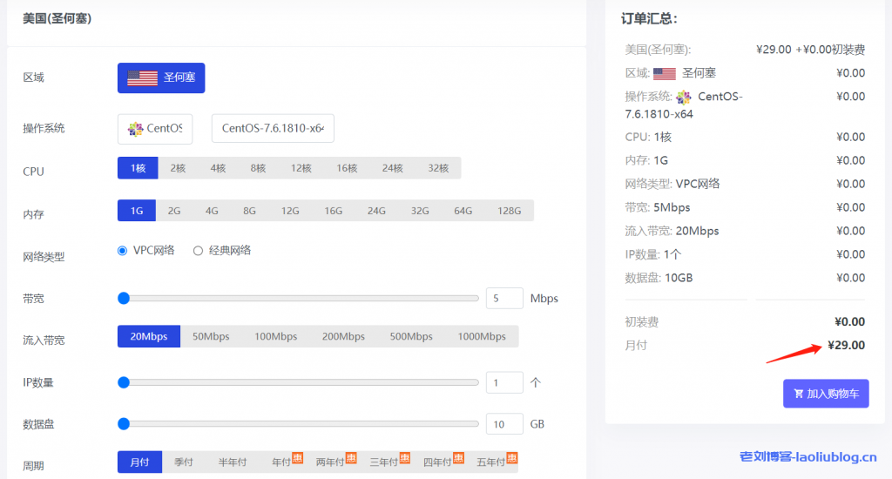
Task: Select the VPC网络 radio button
Action: click(x=123, y=251)
